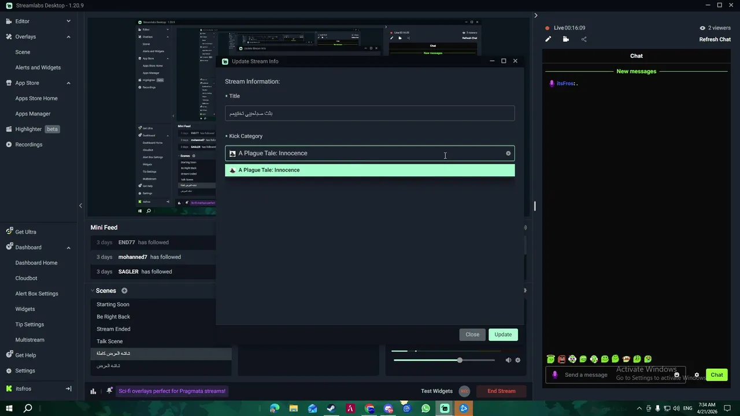Click the Close button in the Update Stream Info dialog

click(472, 335)
